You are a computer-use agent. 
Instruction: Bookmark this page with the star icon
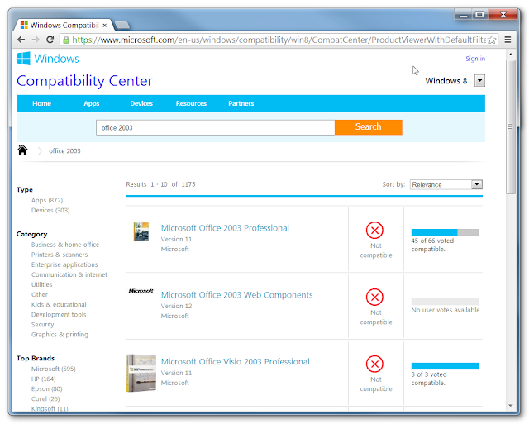tap(492, 40)
